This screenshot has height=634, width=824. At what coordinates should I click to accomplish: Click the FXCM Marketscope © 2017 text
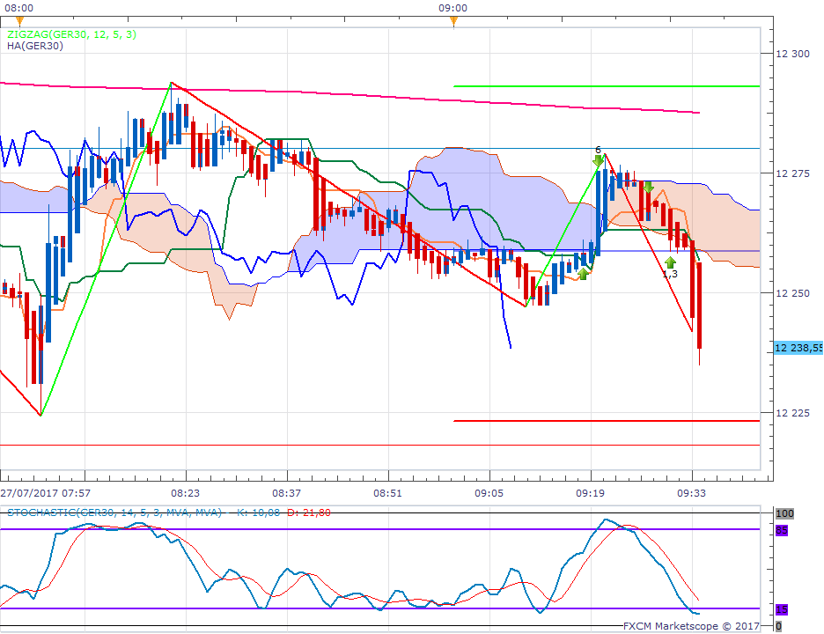click(690, 626)
